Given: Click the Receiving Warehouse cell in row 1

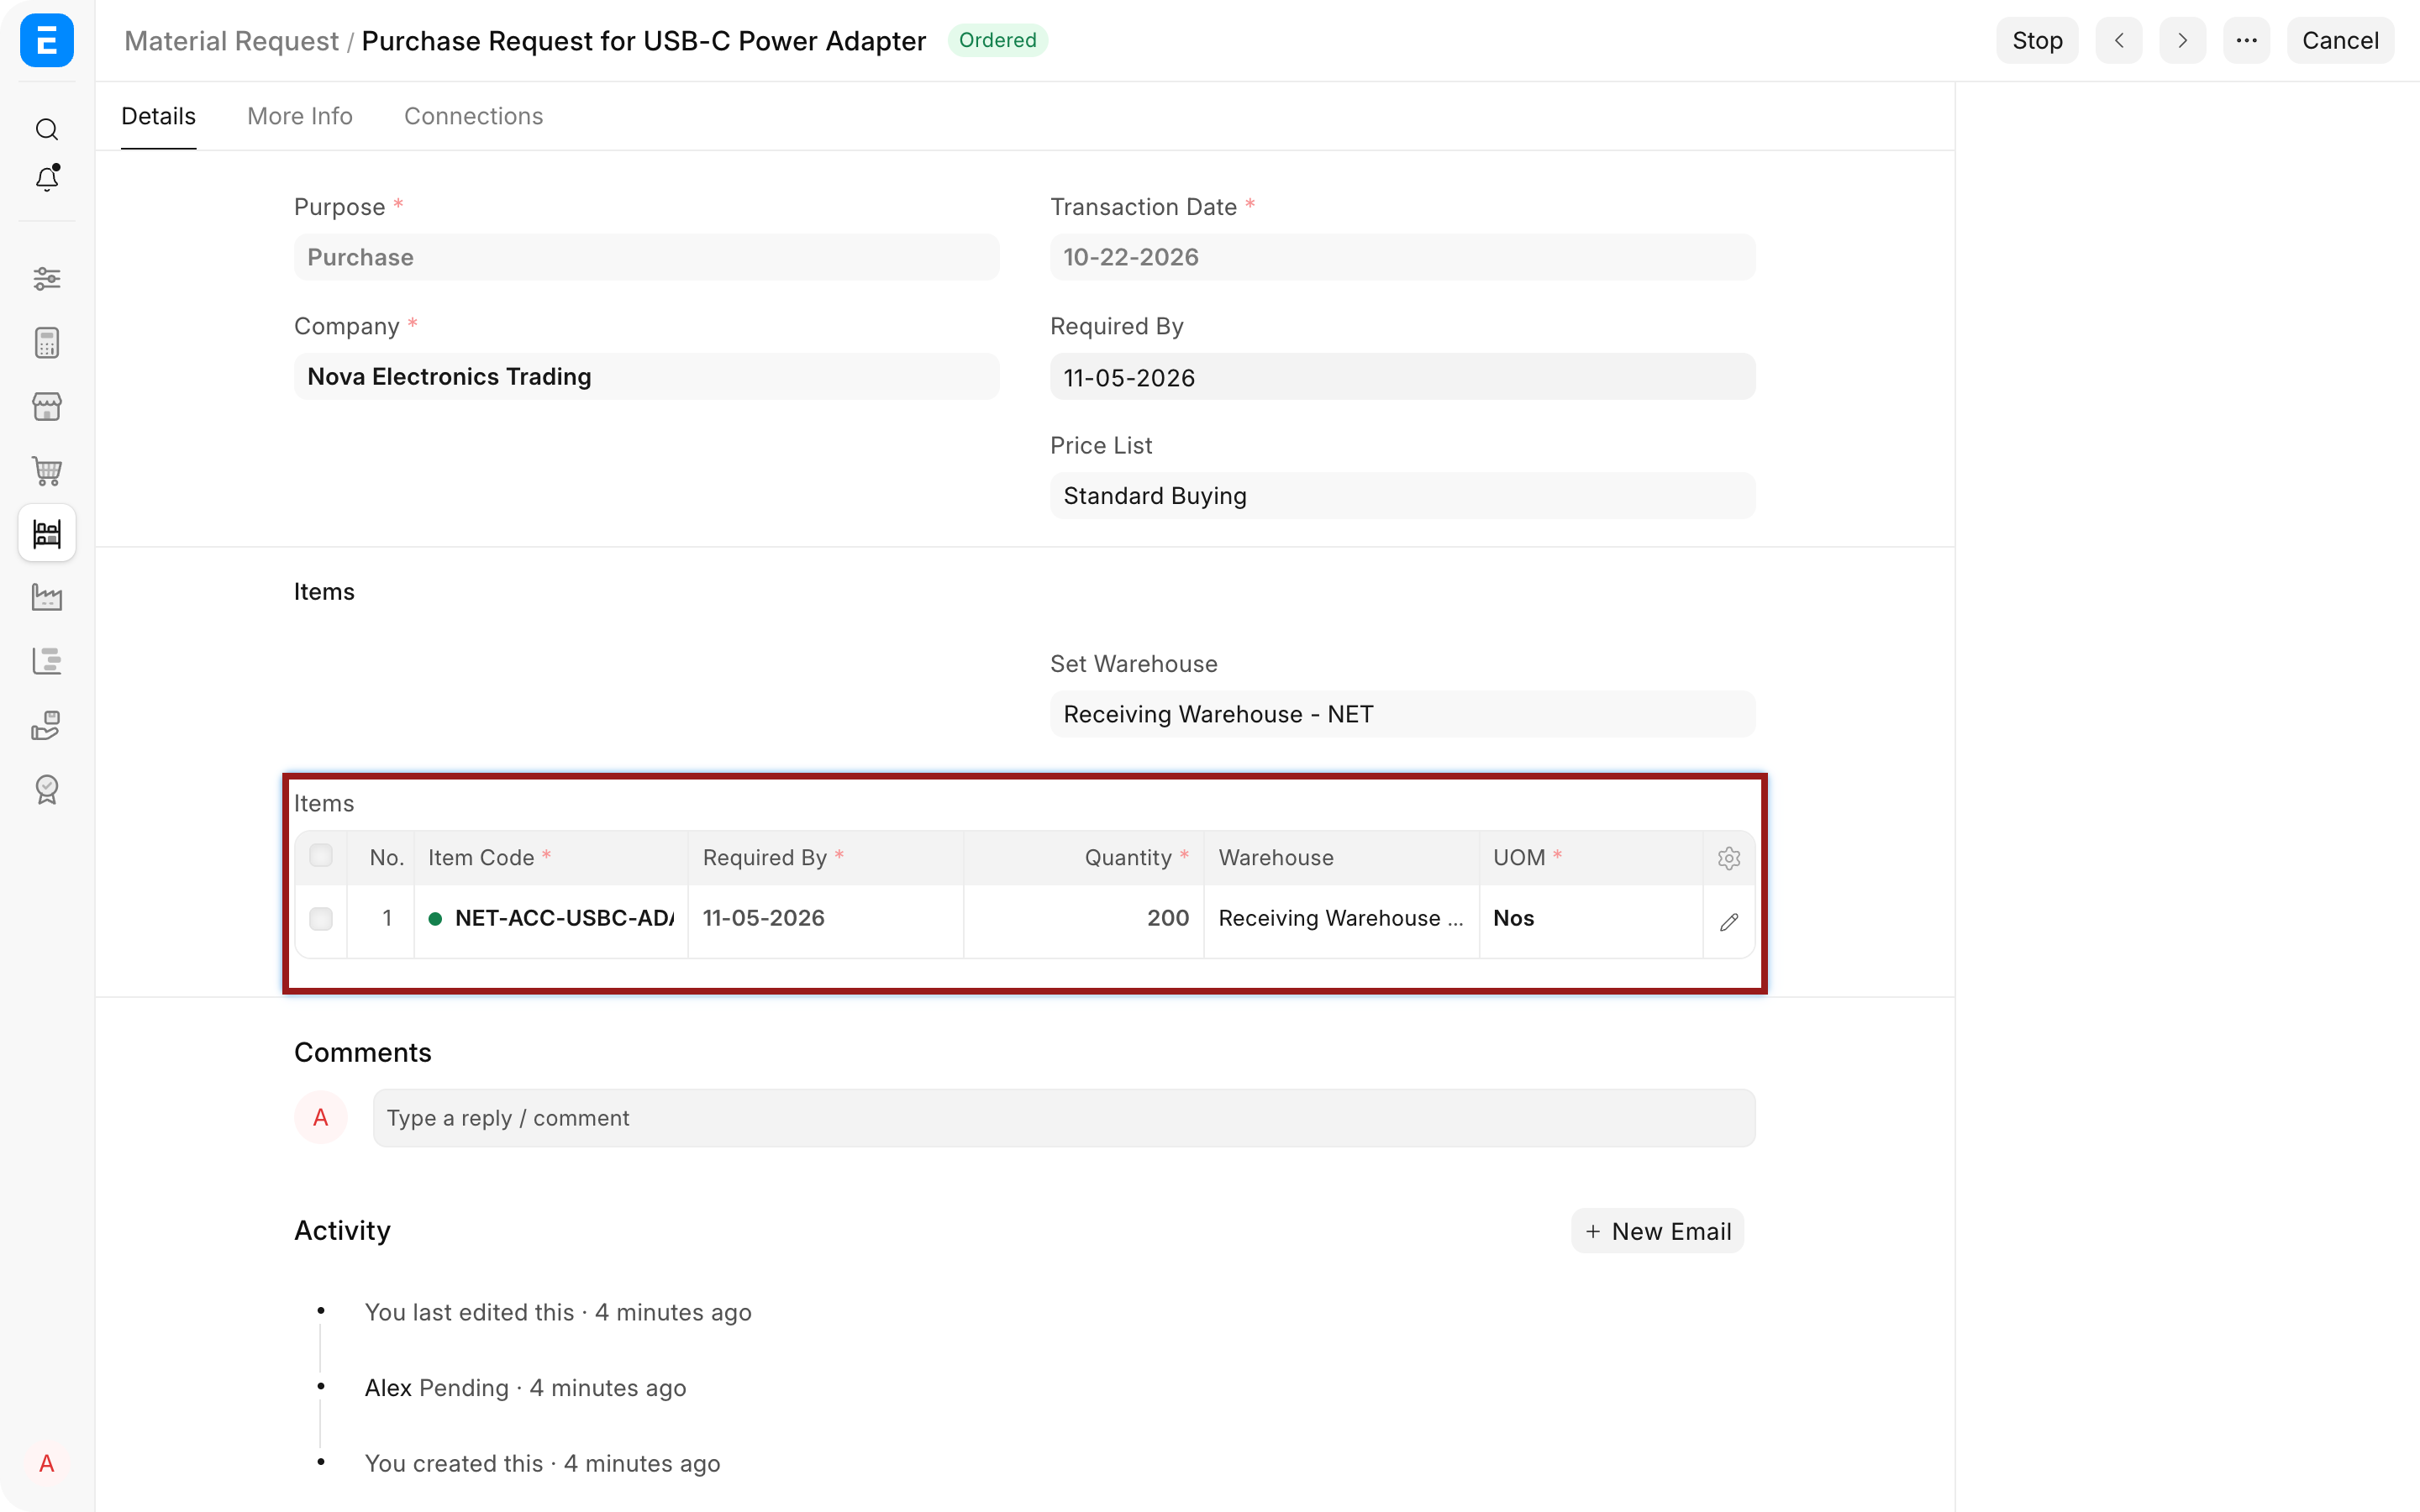Looking at the screenshot, I should pyautogui.click(x=1342, y=919).
